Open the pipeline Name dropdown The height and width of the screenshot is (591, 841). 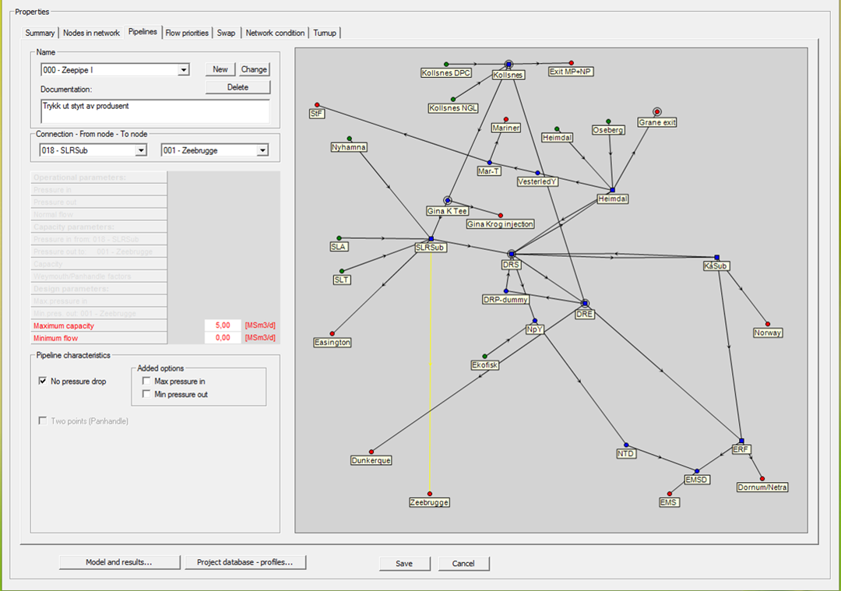[x=184, y=70]
